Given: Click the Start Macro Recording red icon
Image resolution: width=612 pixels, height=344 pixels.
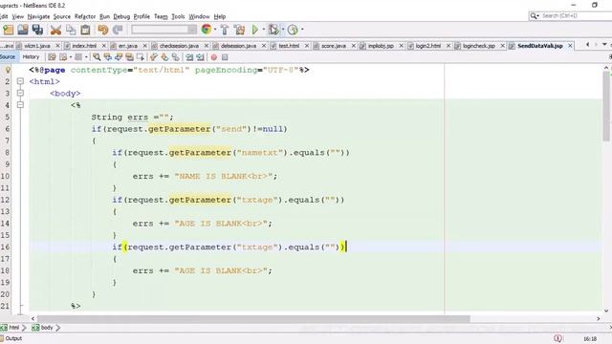Looking at the screenshot, I should tap(214, 57).
